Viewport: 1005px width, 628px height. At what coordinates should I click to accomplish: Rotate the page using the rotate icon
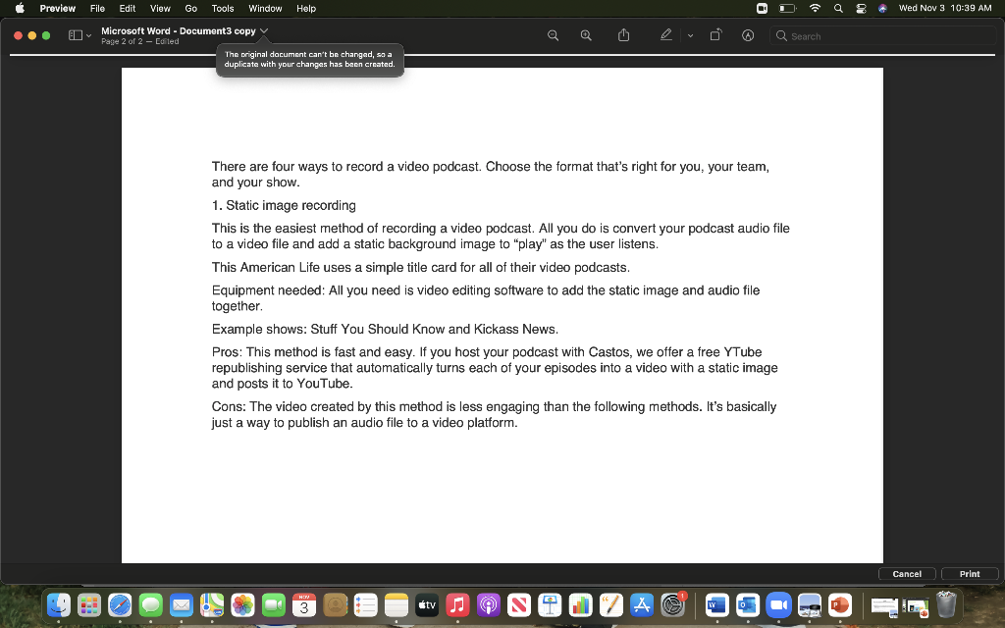[715, 34]
